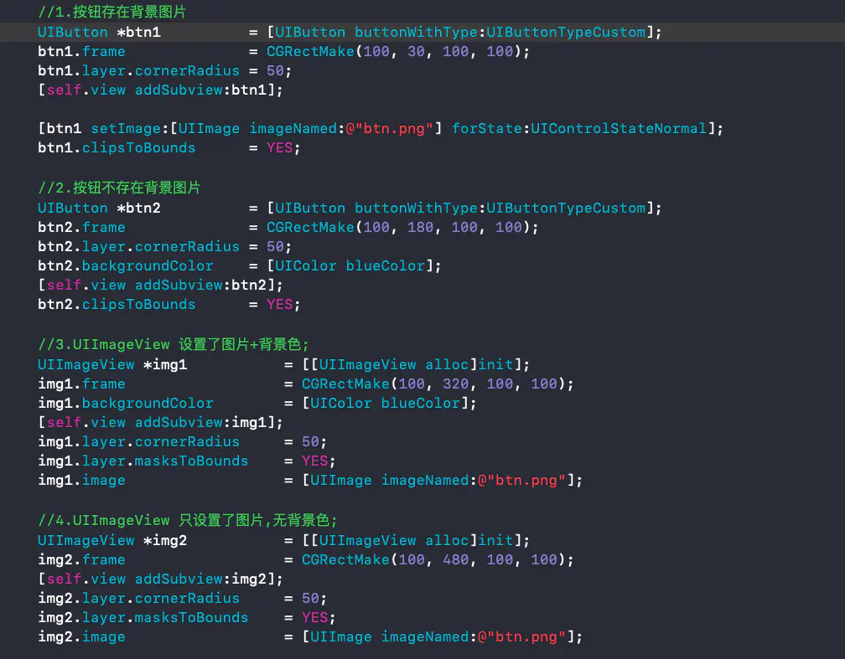The height and width of the screenshot is (659, 845).
Task: Click "buttonWithType:UIButtonTypeCustom" on btn1 line
Action: 500,33
